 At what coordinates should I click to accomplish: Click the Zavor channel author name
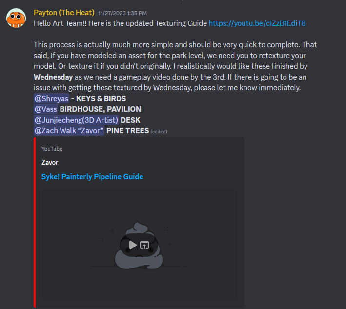coord(50,163)
